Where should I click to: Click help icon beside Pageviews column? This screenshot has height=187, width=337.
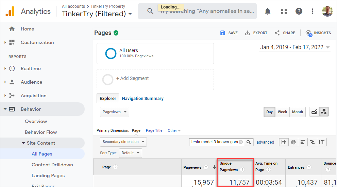206,167
